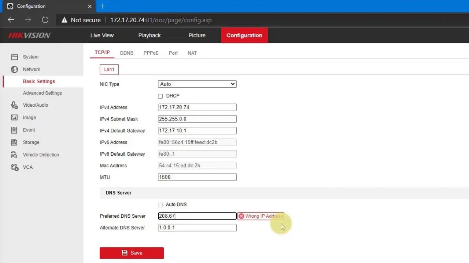Click the Alternate DNS Server label

[x=122, y=228]
